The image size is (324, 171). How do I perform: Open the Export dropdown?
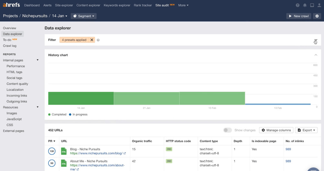[306, 130]
